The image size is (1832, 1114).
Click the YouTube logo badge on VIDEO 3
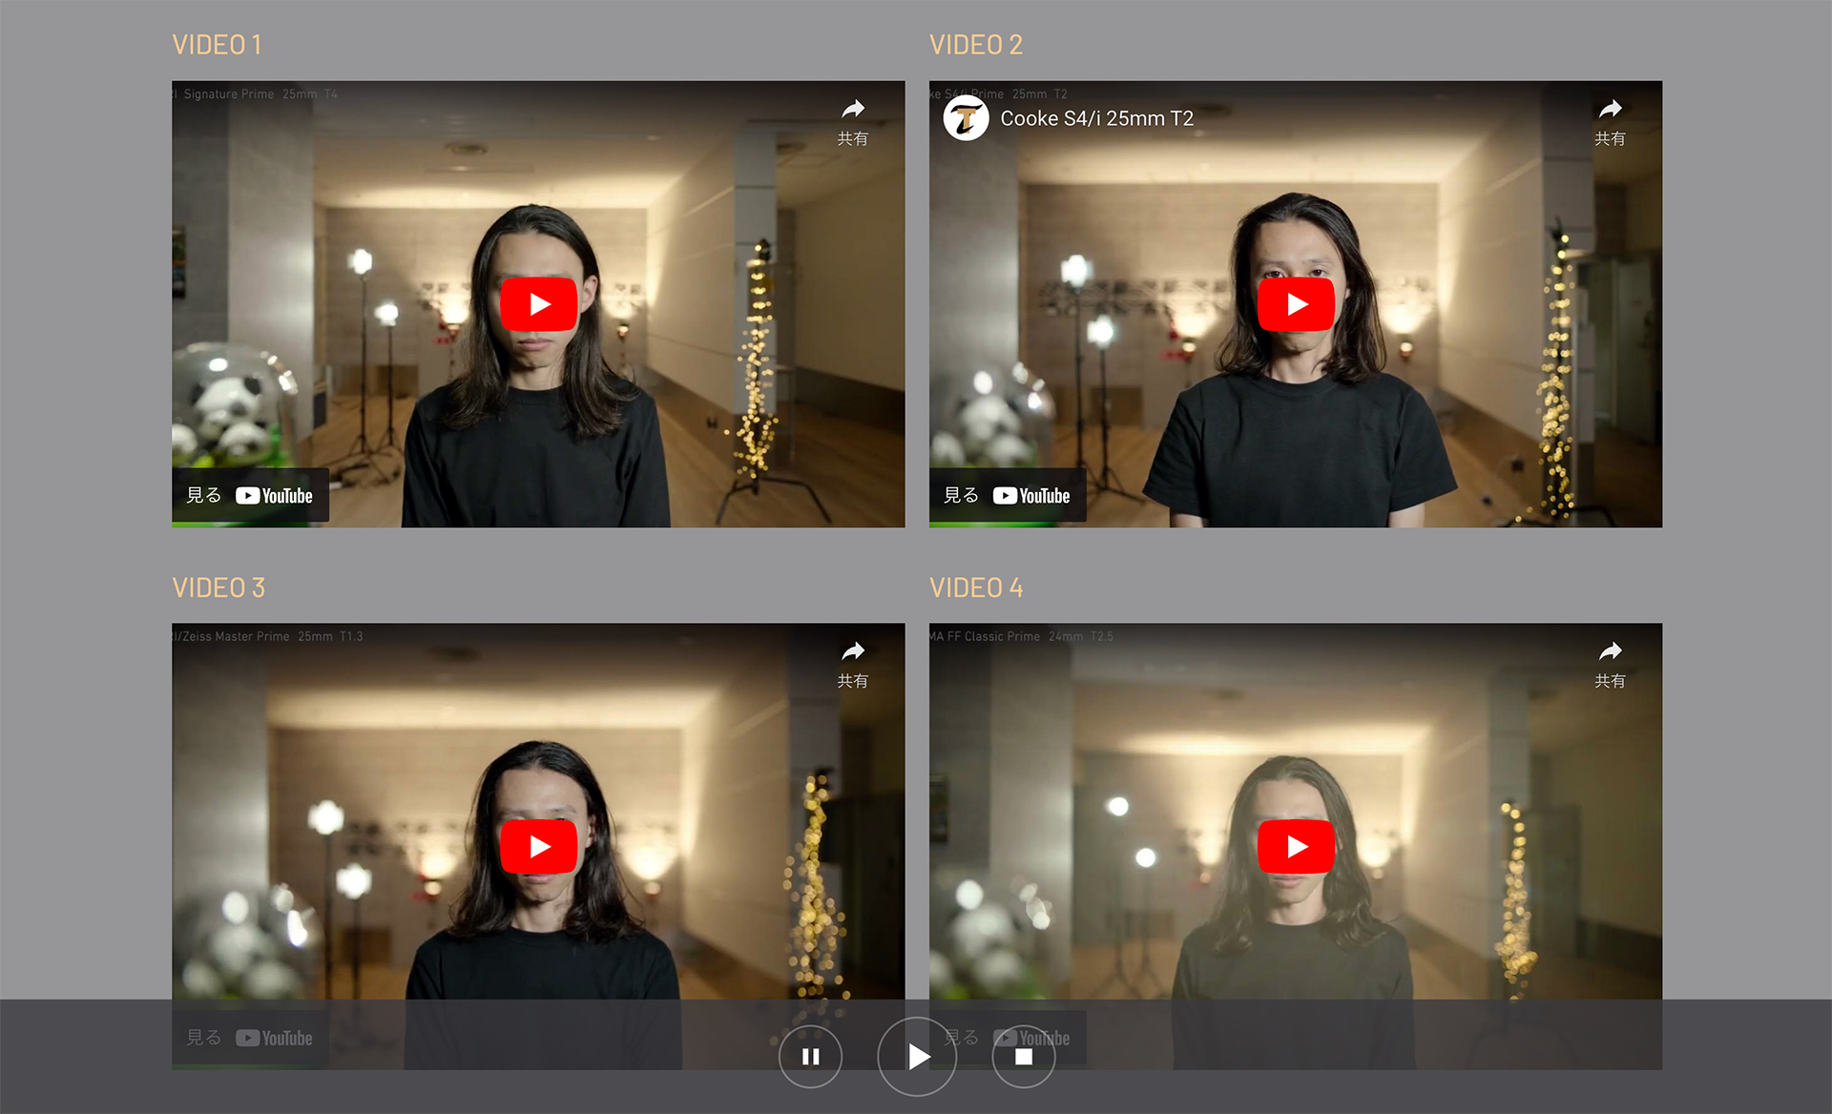tap(276, 1038)
